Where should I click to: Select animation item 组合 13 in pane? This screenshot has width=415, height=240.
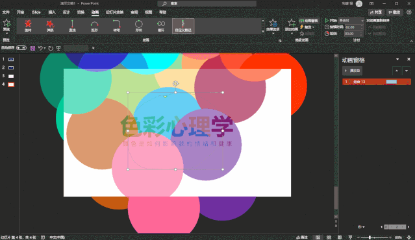[x=377, y=82]
